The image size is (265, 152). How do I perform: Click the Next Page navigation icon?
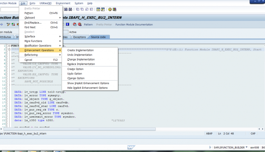click(87, 10)
